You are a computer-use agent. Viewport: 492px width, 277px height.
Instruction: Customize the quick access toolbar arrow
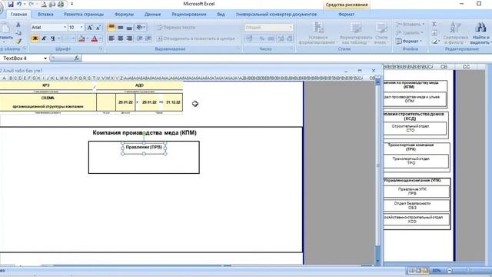71,4
